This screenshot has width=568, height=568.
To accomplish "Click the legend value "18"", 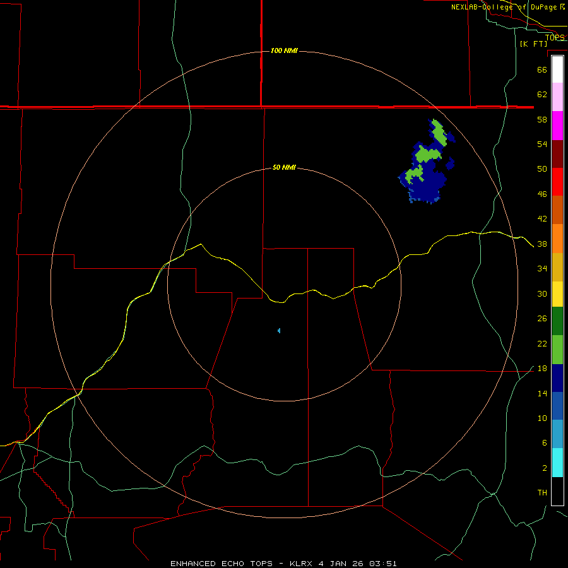I will pyautogui.click(x=542, y=369).
